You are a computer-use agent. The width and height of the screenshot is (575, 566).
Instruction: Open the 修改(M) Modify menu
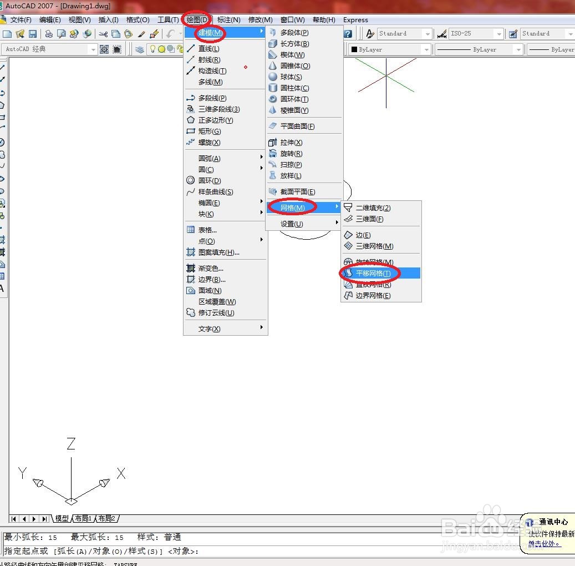[261, 20]
